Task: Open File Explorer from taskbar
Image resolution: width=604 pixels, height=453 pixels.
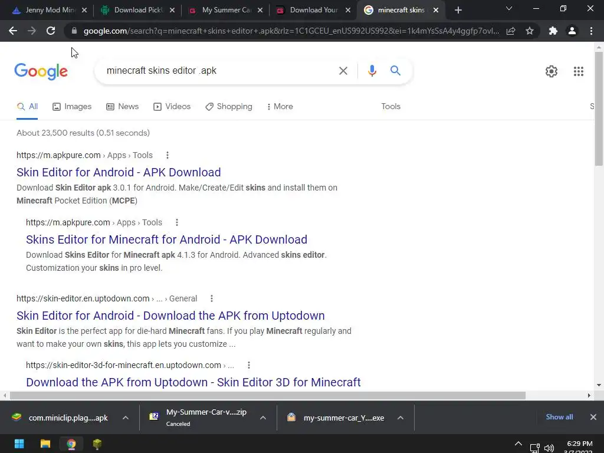Action: pyautogui.click(x=45, y=444)
